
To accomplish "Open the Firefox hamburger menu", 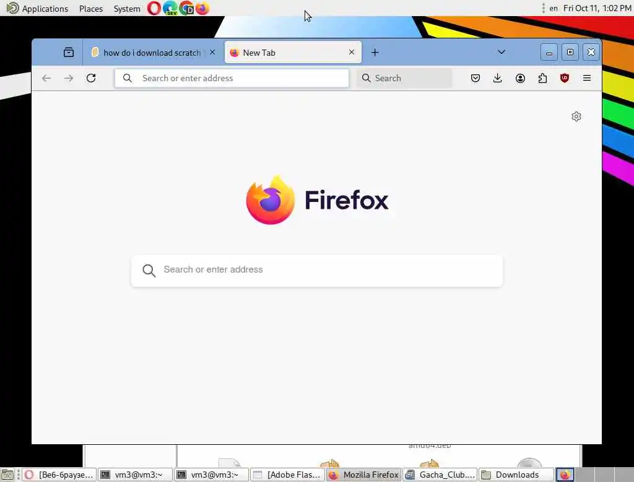I will point(587,78).
